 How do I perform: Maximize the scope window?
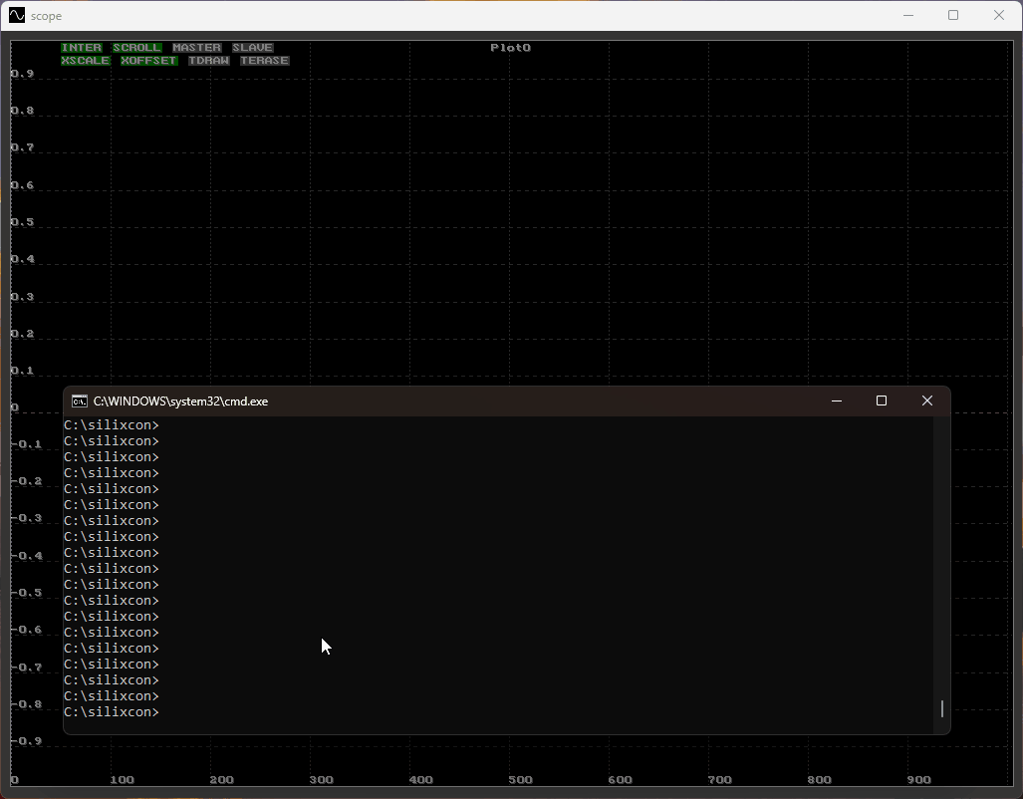953,15
